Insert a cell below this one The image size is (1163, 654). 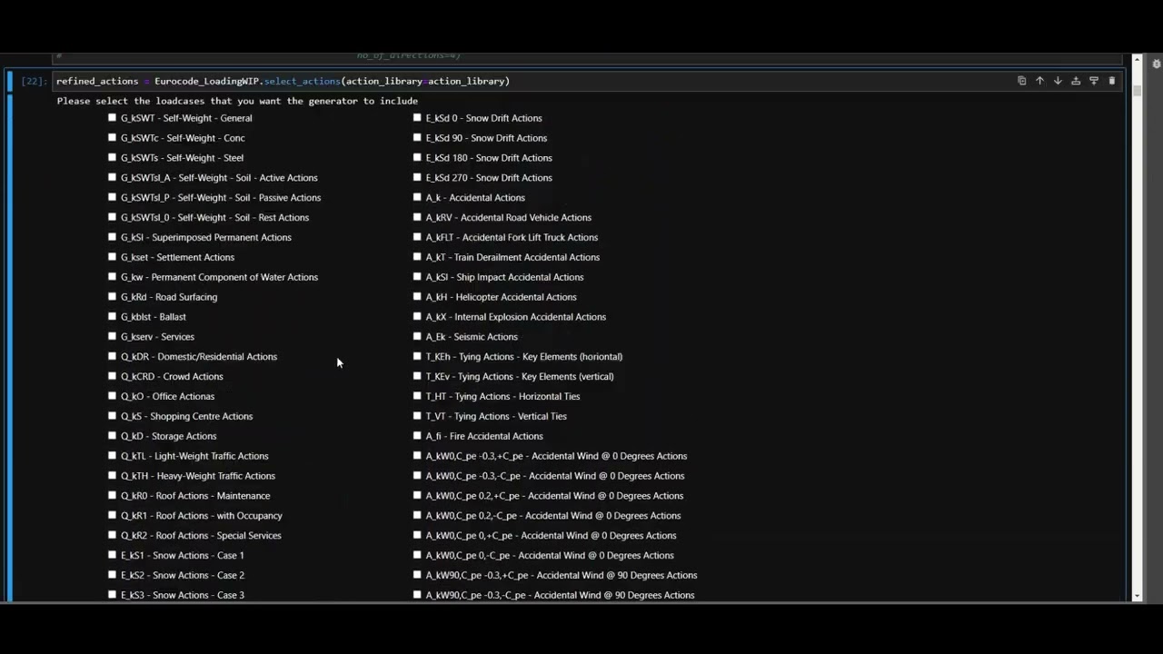click(x=1094, y=81)
